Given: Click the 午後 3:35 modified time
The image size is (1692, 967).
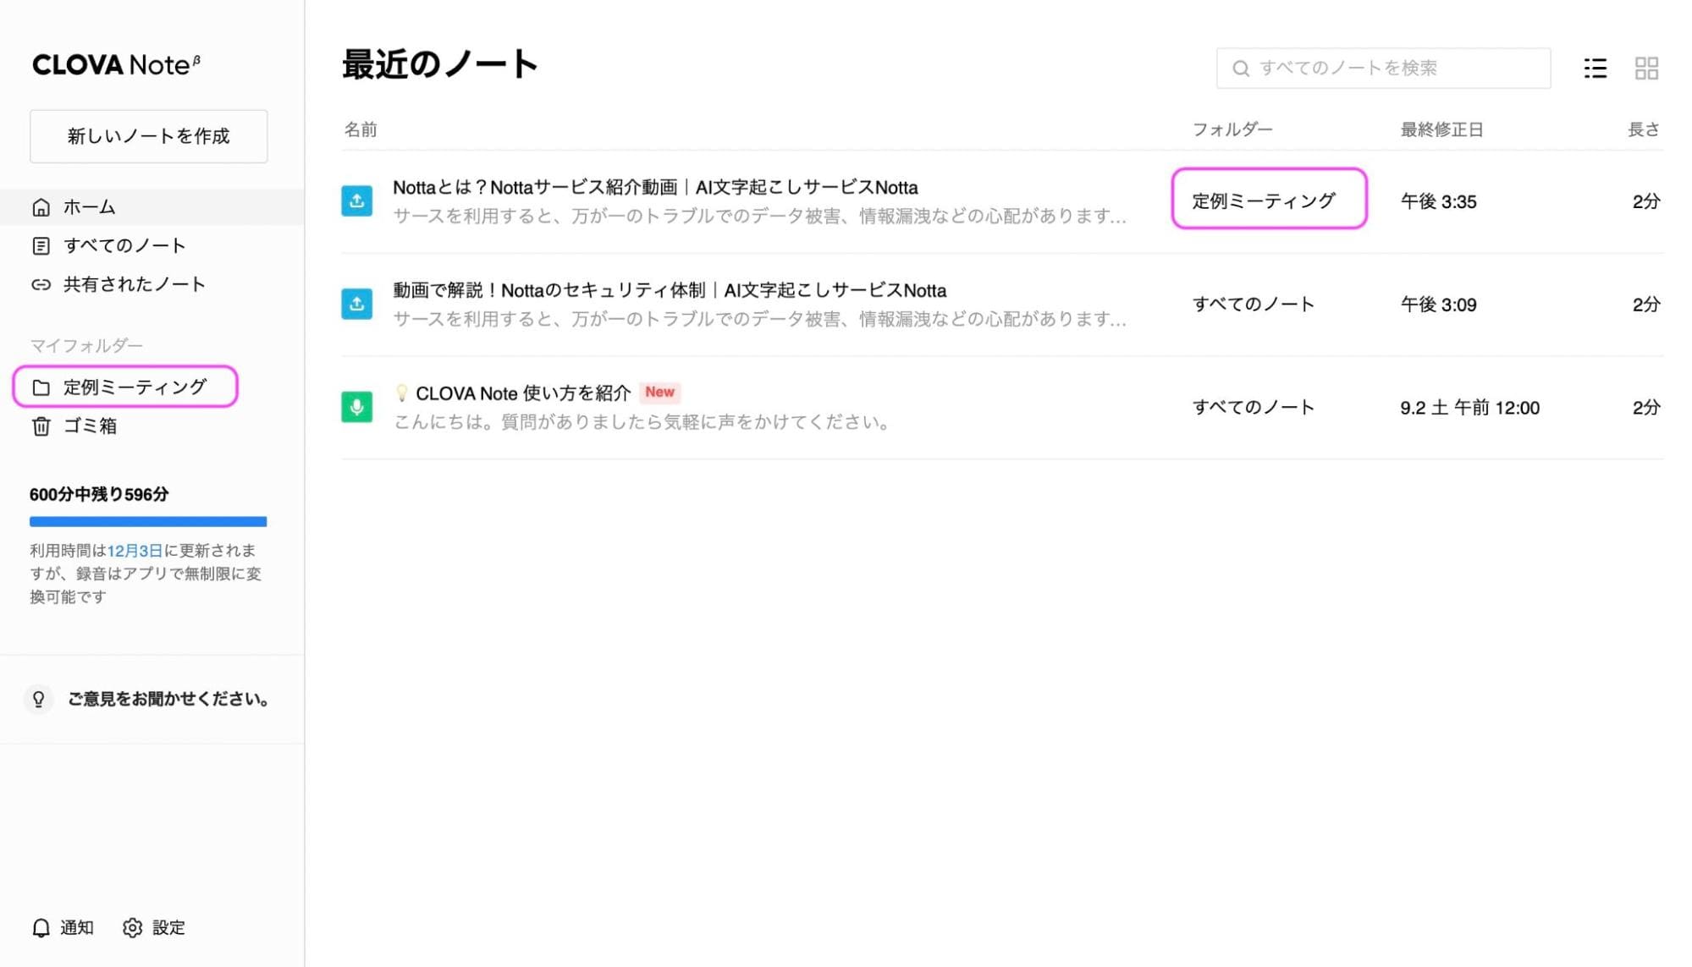Looking at the screenshot, I should click(x=1438, y=202).
